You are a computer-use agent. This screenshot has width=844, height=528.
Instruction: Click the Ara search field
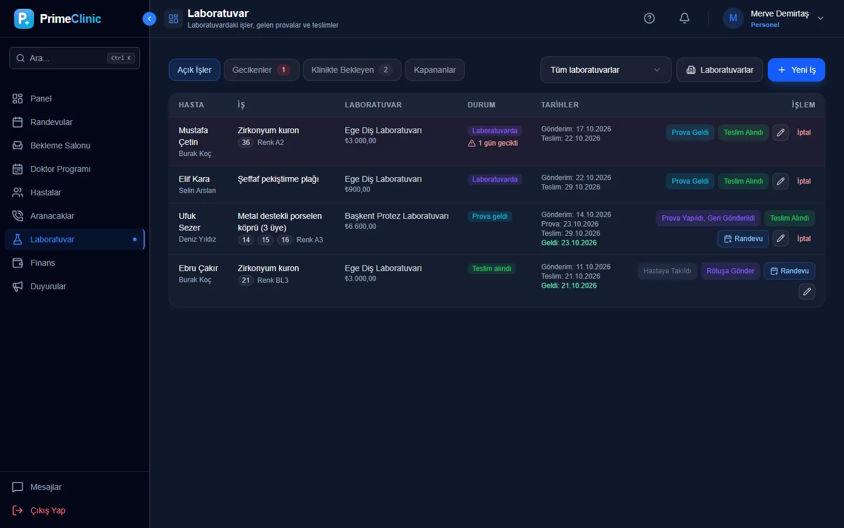74,58
